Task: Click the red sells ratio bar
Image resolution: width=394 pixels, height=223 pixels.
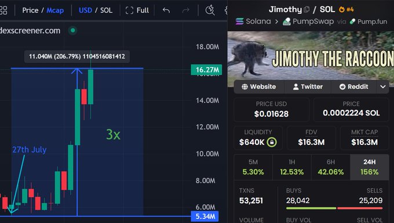Action: (x=360, y=208)
